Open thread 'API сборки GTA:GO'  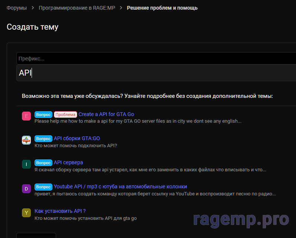77,138
